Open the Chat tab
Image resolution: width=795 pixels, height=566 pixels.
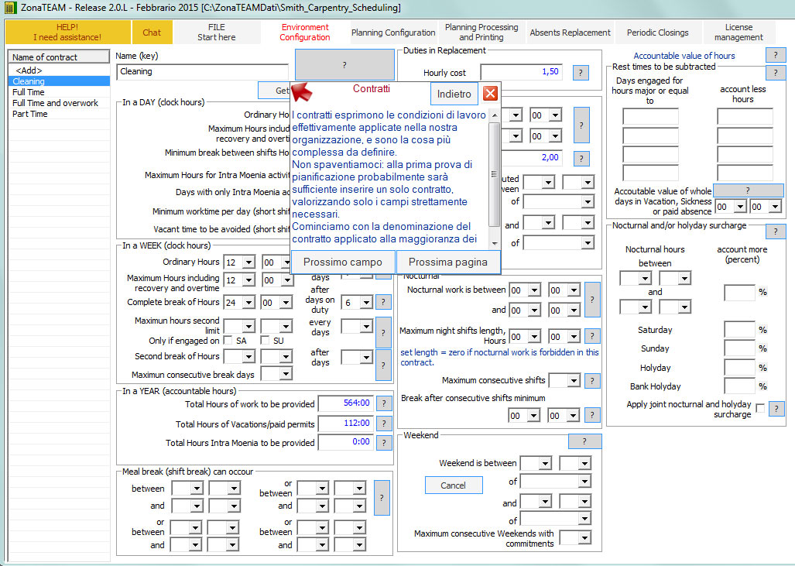click(152, 32)
